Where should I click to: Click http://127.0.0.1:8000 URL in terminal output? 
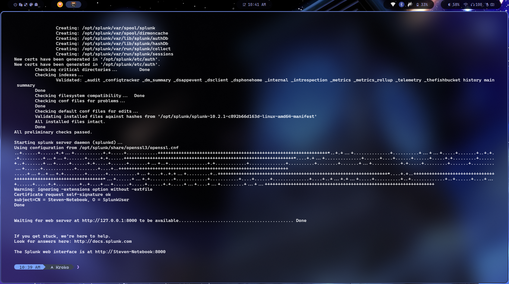point(109,220)
